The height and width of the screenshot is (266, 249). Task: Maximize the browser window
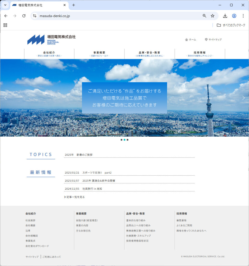(x=231, y=5)
